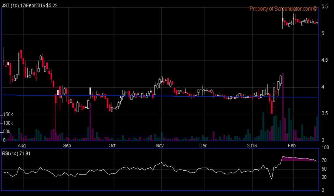The width and height of the screenshot is (334, 196).
Task: Click the Feb timeline label
Action: (x=292, y=146)
